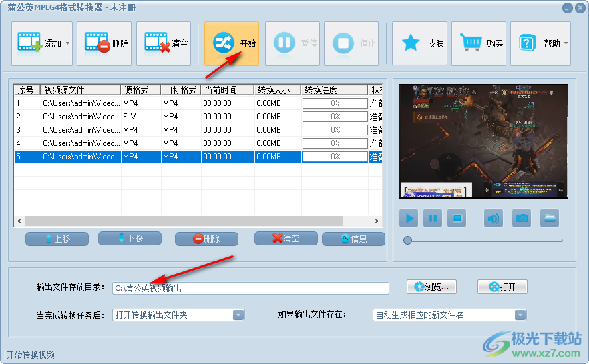
Task: Open the 皮肤 skin star button
Action: (419, 43)
